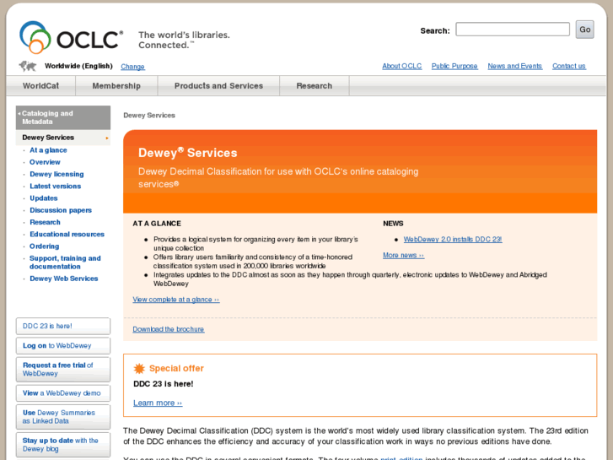613x460 pixels.
Task: Click View complete at a glance link
Action: pos(176,300)
